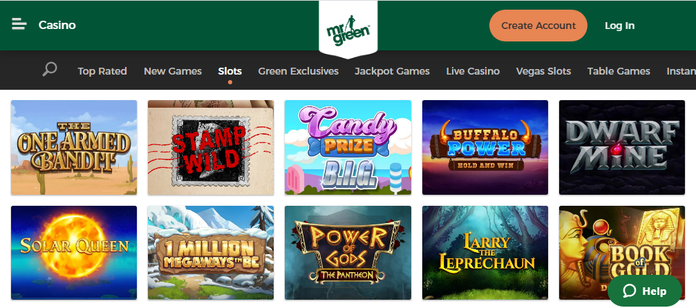Screen dimensions: 696x308
Task: Open Buffalo Power Hold and Win
Action: tap(485, 147)
